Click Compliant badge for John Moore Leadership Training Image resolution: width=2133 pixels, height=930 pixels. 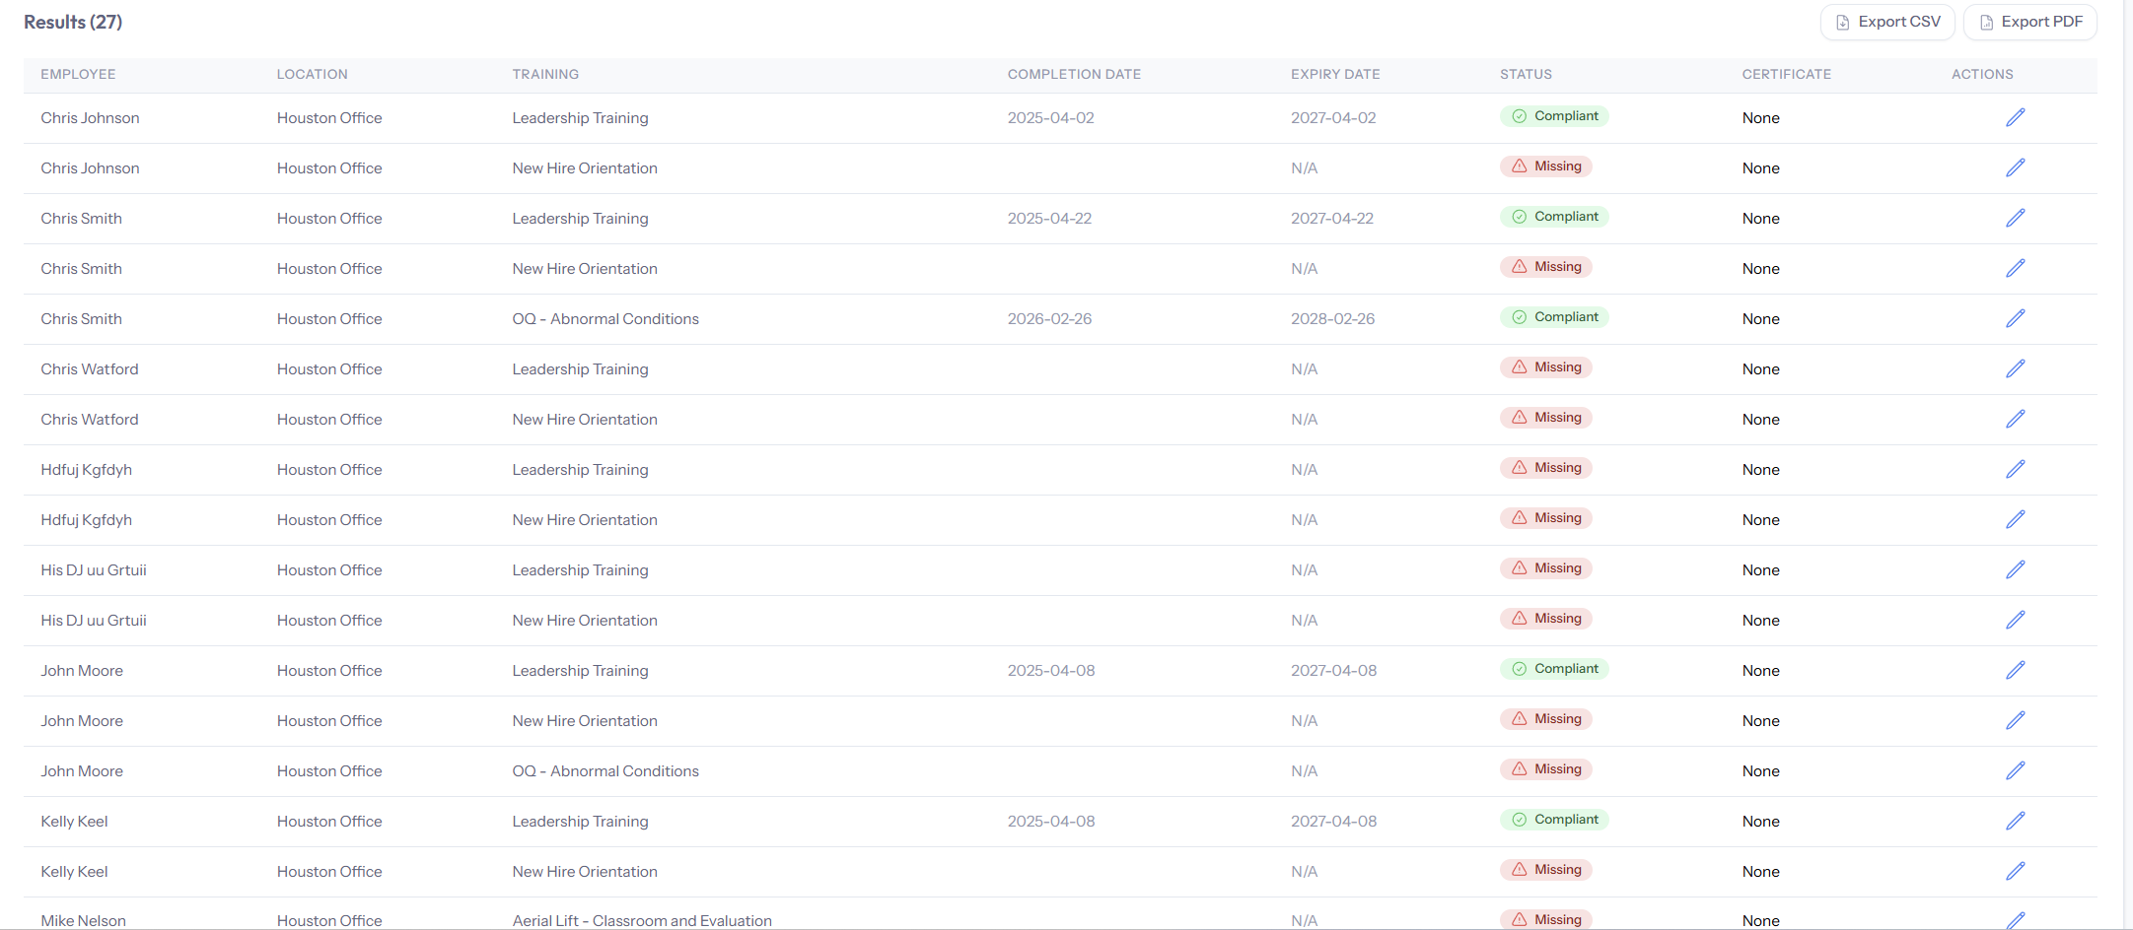pos(1554,669)
